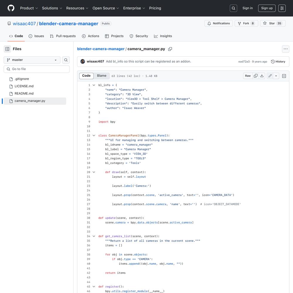Screen dimensions: 293x293
Task: Click wisaac407 commit author name
Action: [95, 62]
